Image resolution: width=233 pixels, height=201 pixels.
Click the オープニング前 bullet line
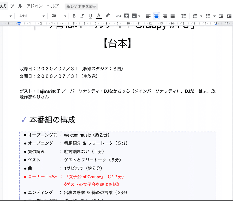click(67, 135)
